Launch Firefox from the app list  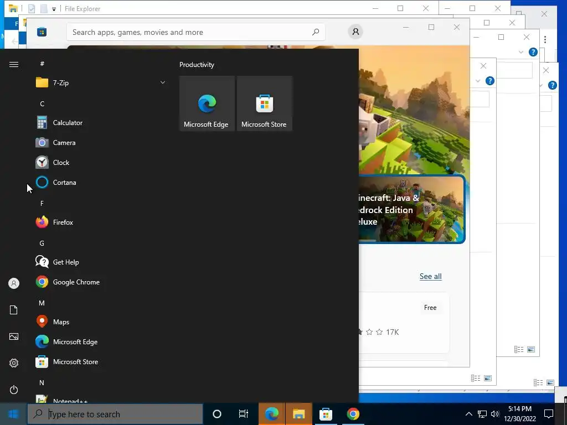101,222
